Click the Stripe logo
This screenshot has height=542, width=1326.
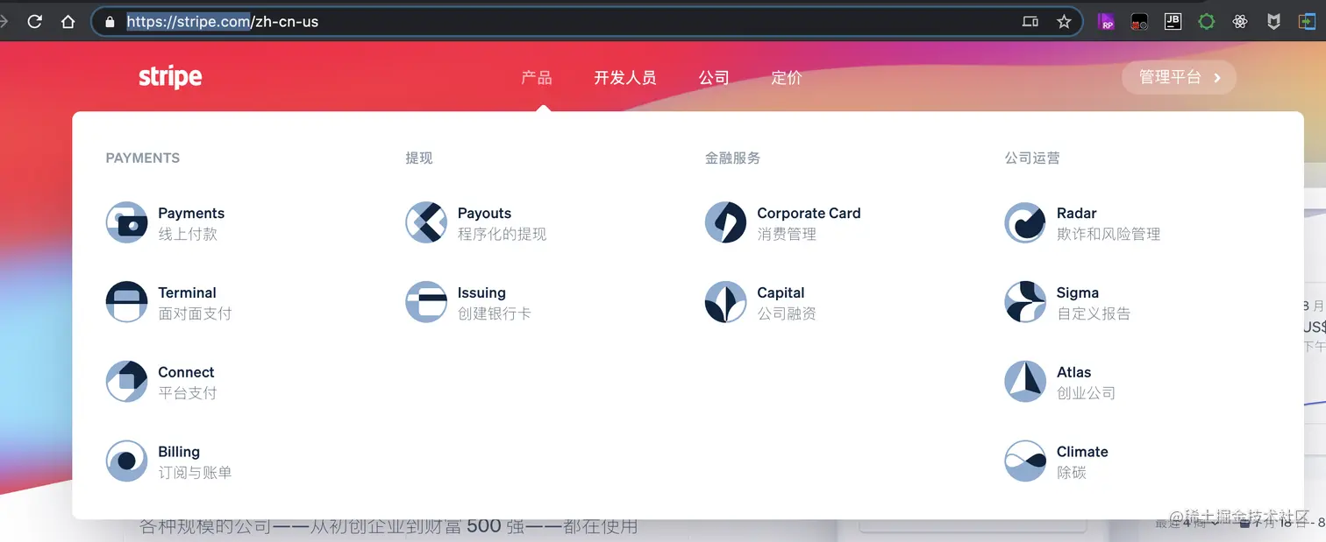(170, 77)
